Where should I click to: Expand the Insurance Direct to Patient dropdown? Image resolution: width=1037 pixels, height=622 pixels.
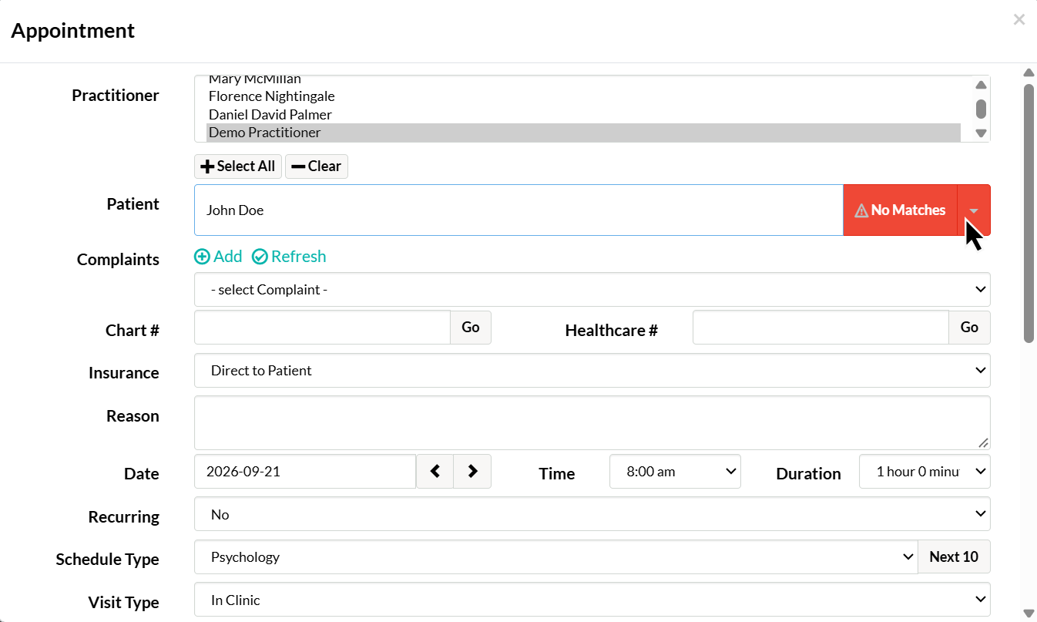(x=592, y=371)
